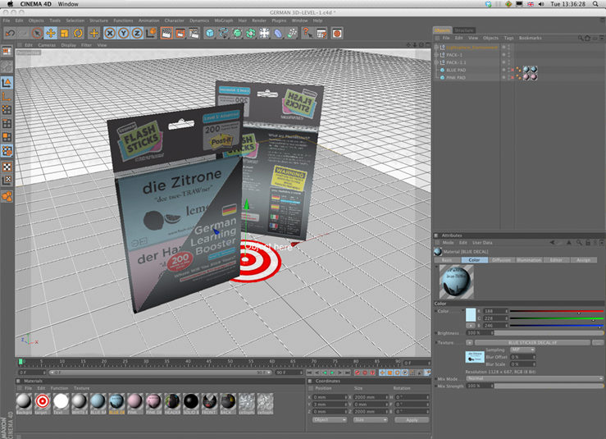Toggle the Y axis lock
606x439 pixels.
click(123, 34)
